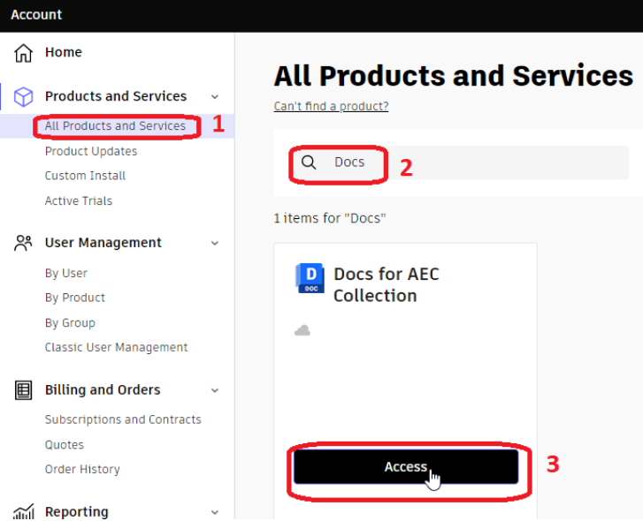The image size is (643, 521).
Task: Go to Custom Install
Action: click(85, 176)
